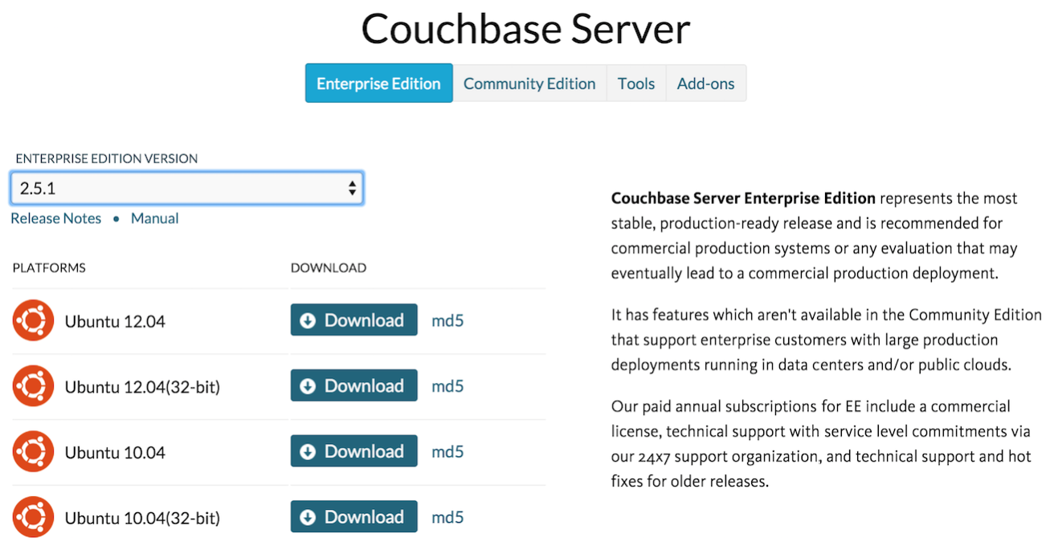
Task: Open the Release Notes link
Action: (x=55, y=218)
